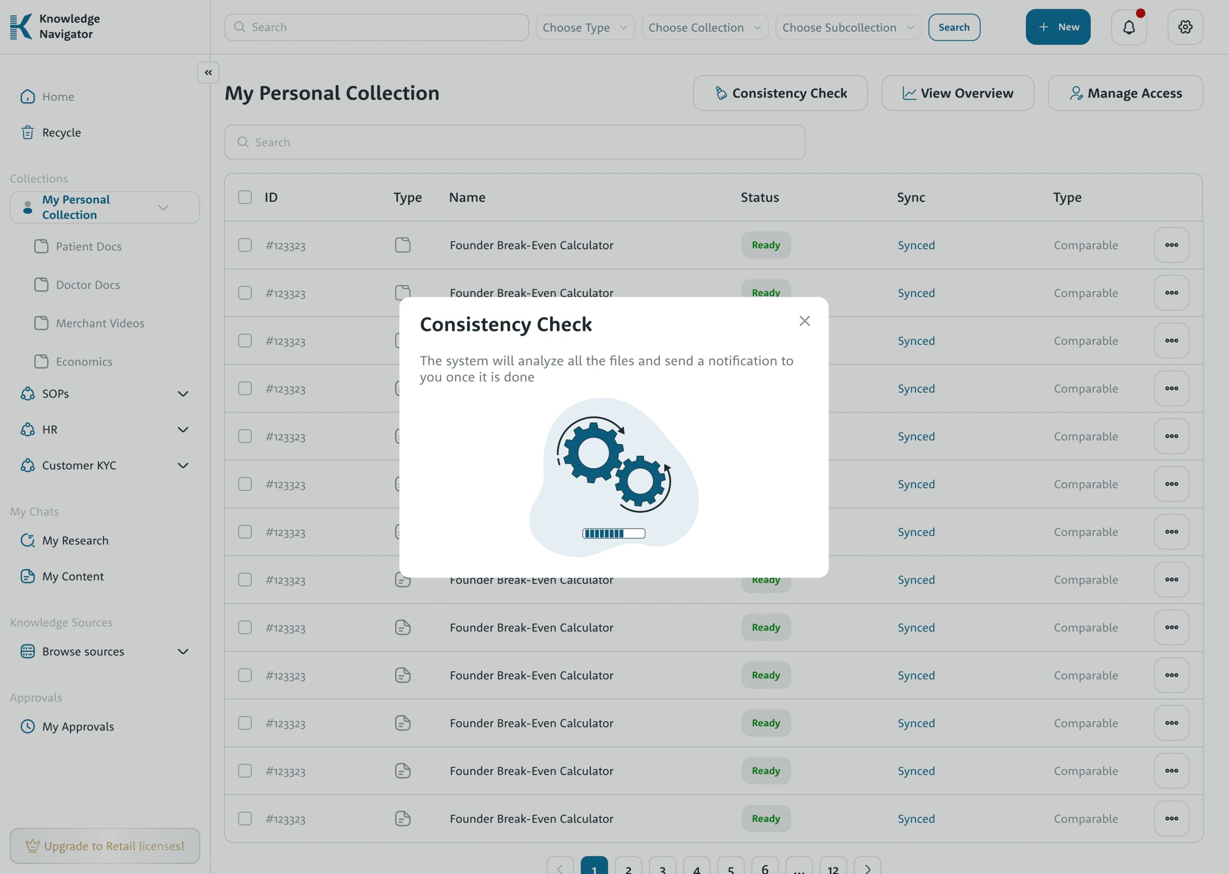Image resolution: width=1229 pixels, height=874 pixels.
Task: Check the first table row checkbox
Action: (245, 245)
